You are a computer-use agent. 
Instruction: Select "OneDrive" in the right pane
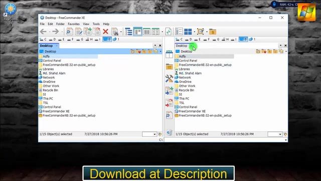tap(185, 81)
